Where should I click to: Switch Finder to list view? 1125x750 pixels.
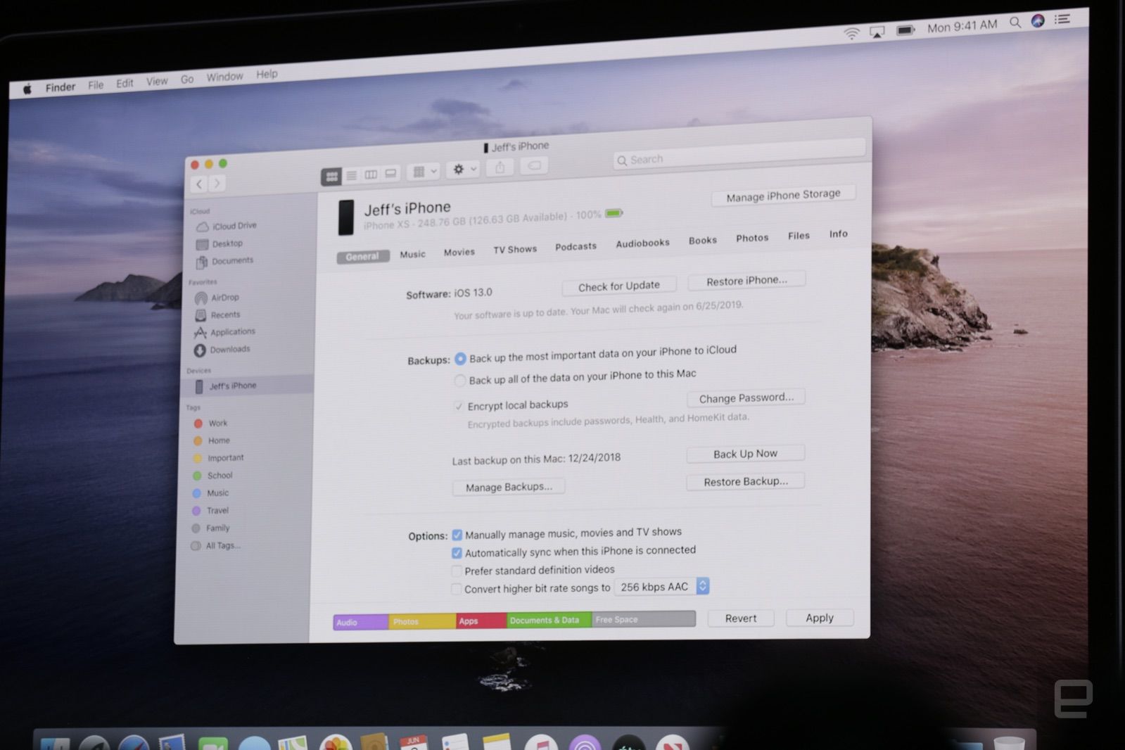coord(351,175)
